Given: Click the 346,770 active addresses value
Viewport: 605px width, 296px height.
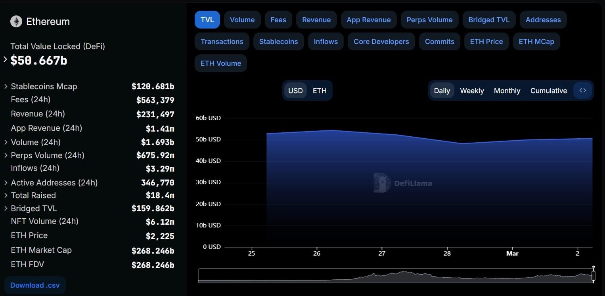Looking at the screenshot, I should pyautogui.click(x=158, y=183).
